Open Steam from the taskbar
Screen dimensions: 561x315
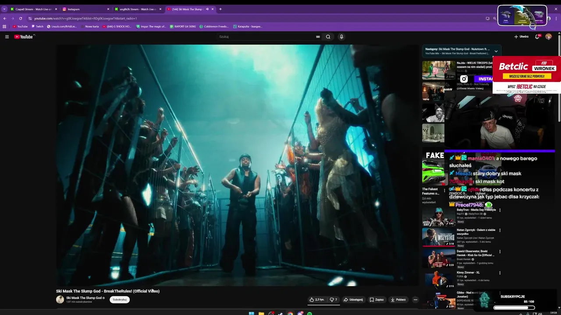[x=280, y=313]
